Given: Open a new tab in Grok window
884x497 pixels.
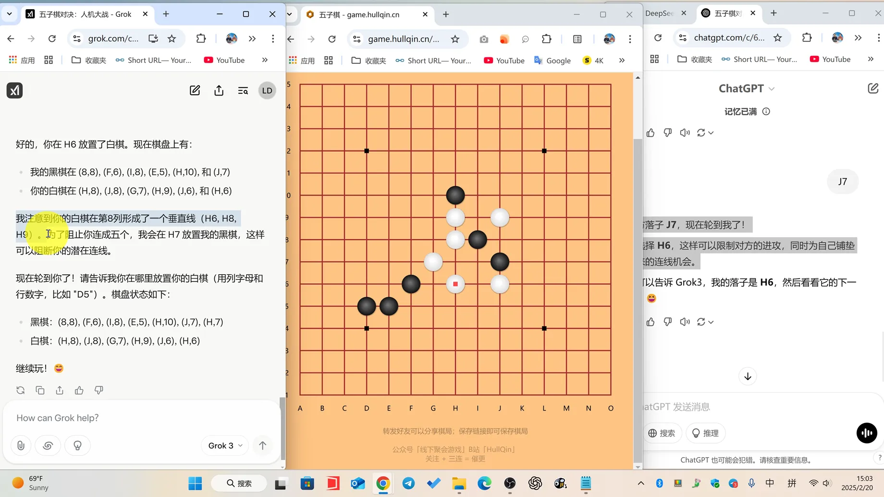Looking at the screenshot, I should coord(166,14).
